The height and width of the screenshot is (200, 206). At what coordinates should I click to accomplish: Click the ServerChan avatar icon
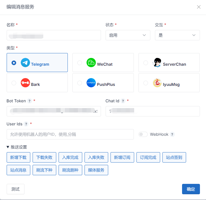click(157, 63)
